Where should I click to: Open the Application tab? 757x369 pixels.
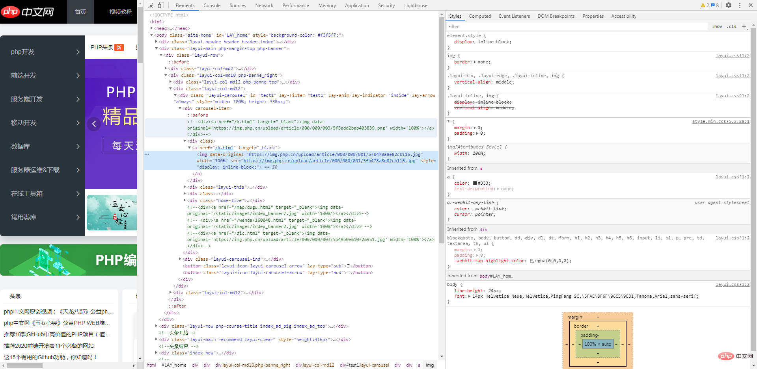pyautogui.click(x=357, y=6)
